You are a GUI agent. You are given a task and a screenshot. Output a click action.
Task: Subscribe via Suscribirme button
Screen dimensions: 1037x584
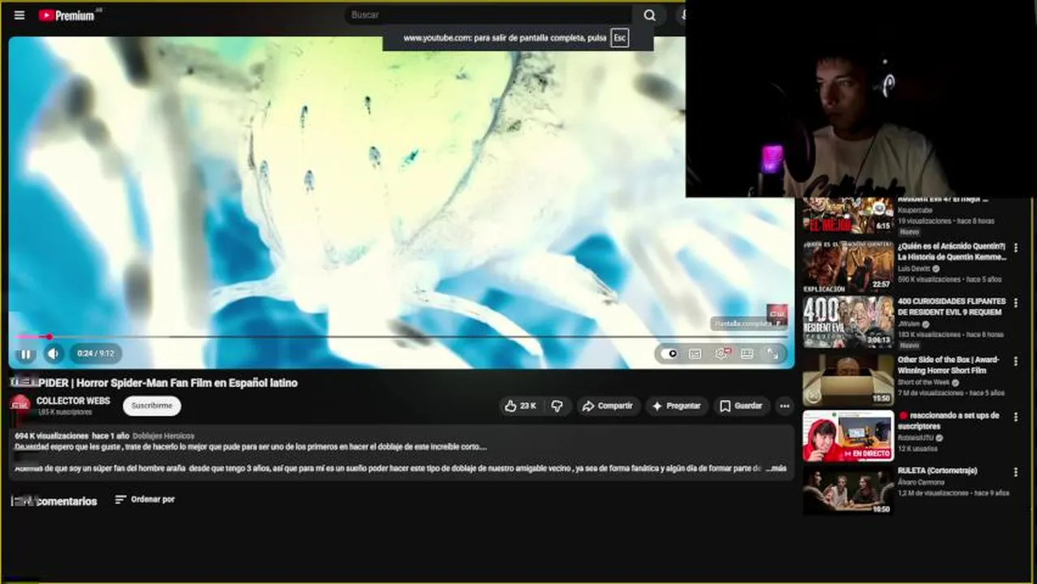pyautogui.click(x=152, y=406)
